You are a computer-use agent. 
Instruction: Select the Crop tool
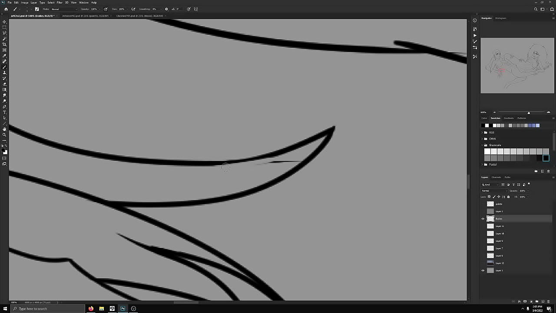4,44
